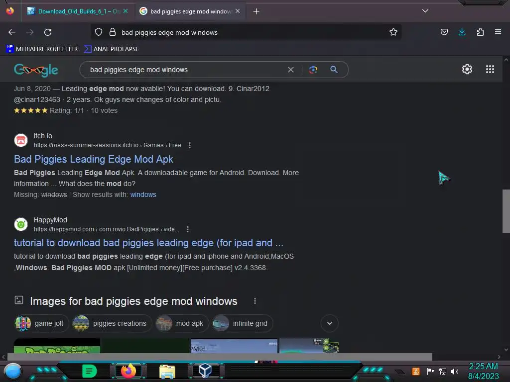Click the Google logo
Image resolution: width=510 pixels, height=382 pixels.
click(36, 70)
